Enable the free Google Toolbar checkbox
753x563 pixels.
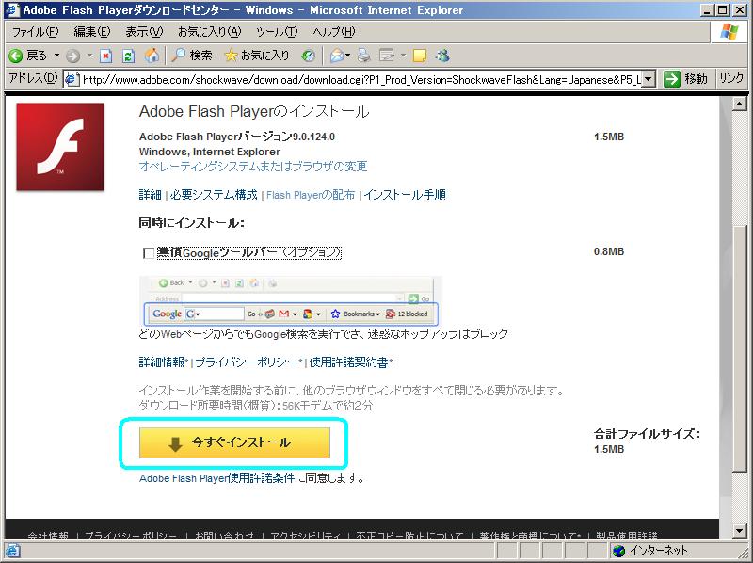tap(149, 252)
